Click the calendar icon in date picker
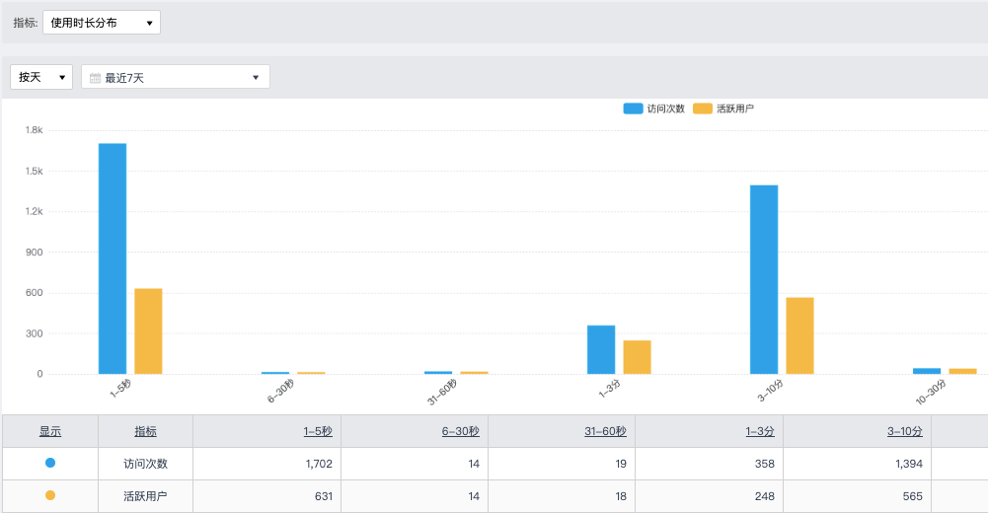Image resolution: width=988 pixels, height=513 pixels. coord(96,78)
